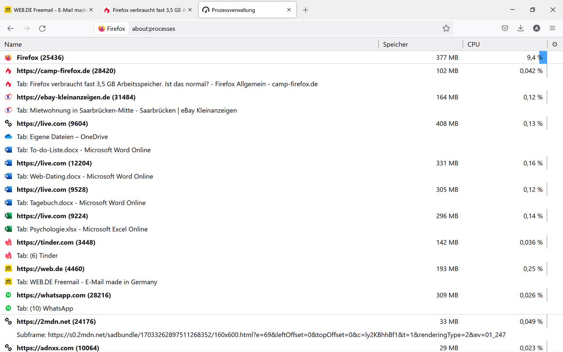Click the flame favicon next to https://camp-firefox.de (28420)

coord(8,71)
